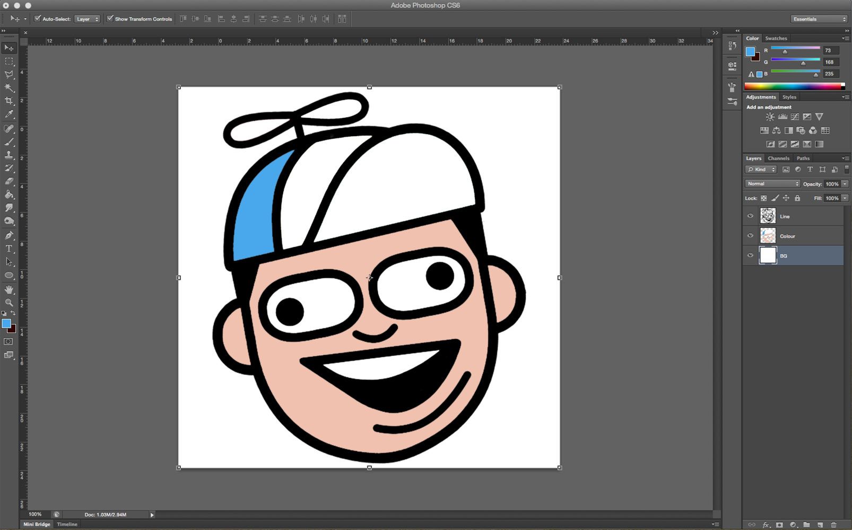
Task: Open the Essentials workspace dropdown
Action: click(x=819, y=19)
